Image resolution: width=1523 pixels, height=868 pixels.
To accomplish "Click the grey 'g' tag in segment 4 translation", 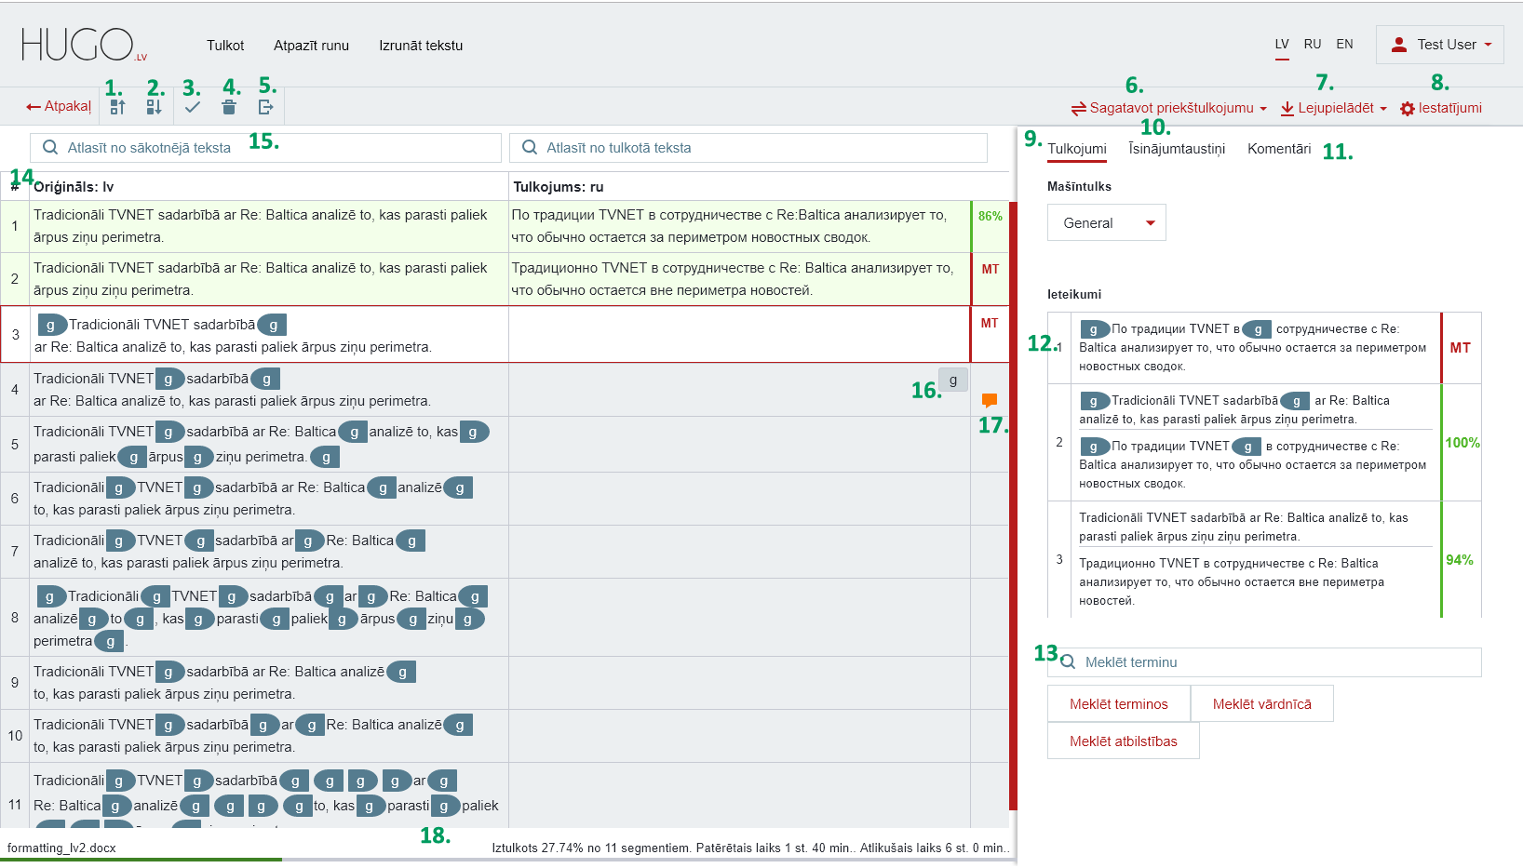I will point(952,380).
